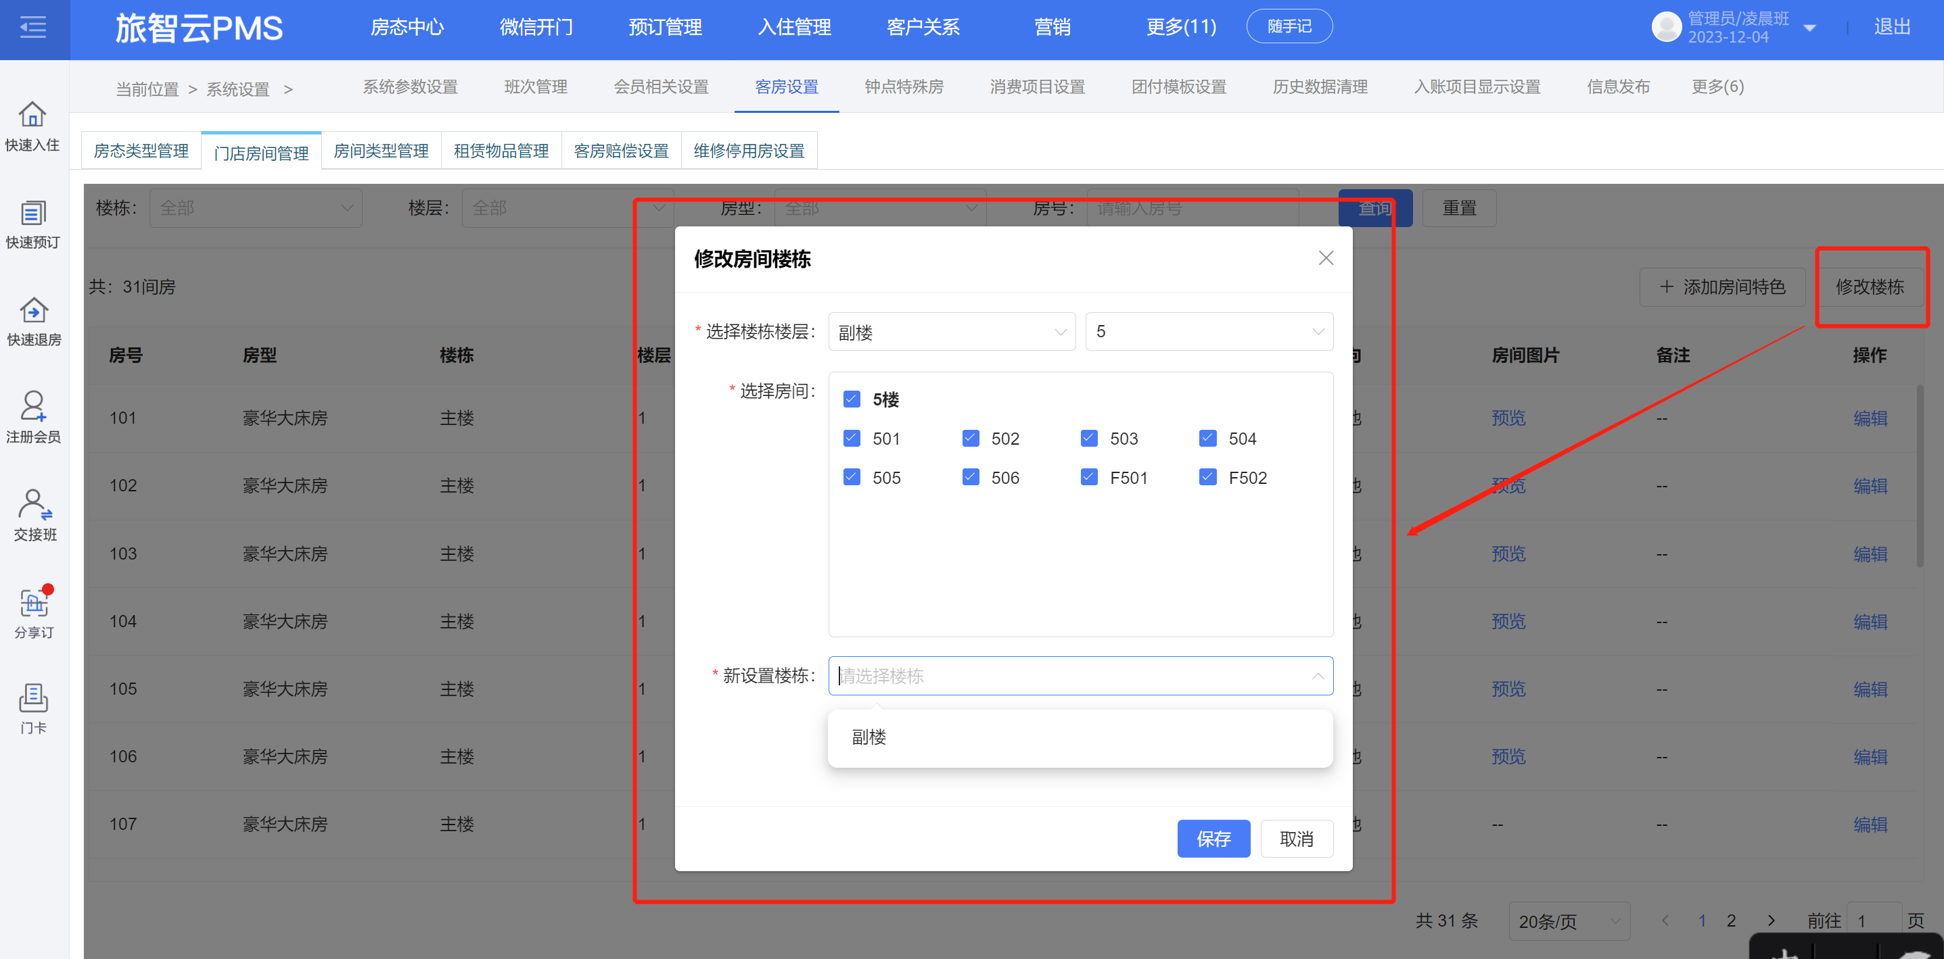Open 快速预订 list icon in sidebar
The height and width of the screenshot is (959, 1944).
coord(32,213)
